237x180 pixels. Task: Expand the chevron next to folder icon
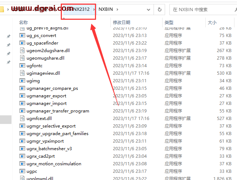[8, 9]
